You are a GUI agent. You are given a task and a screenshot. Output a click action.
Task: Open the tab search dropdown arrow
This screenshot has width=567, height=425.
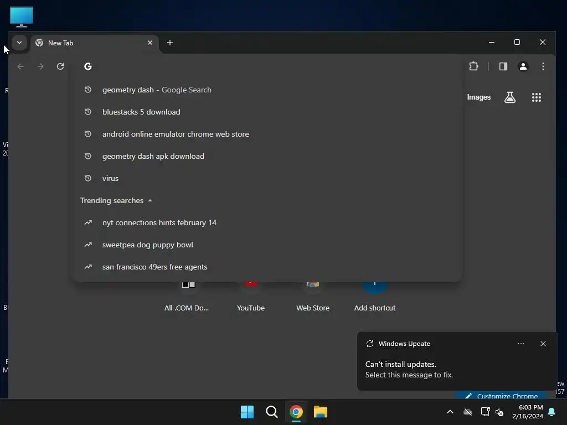point(19,43)
